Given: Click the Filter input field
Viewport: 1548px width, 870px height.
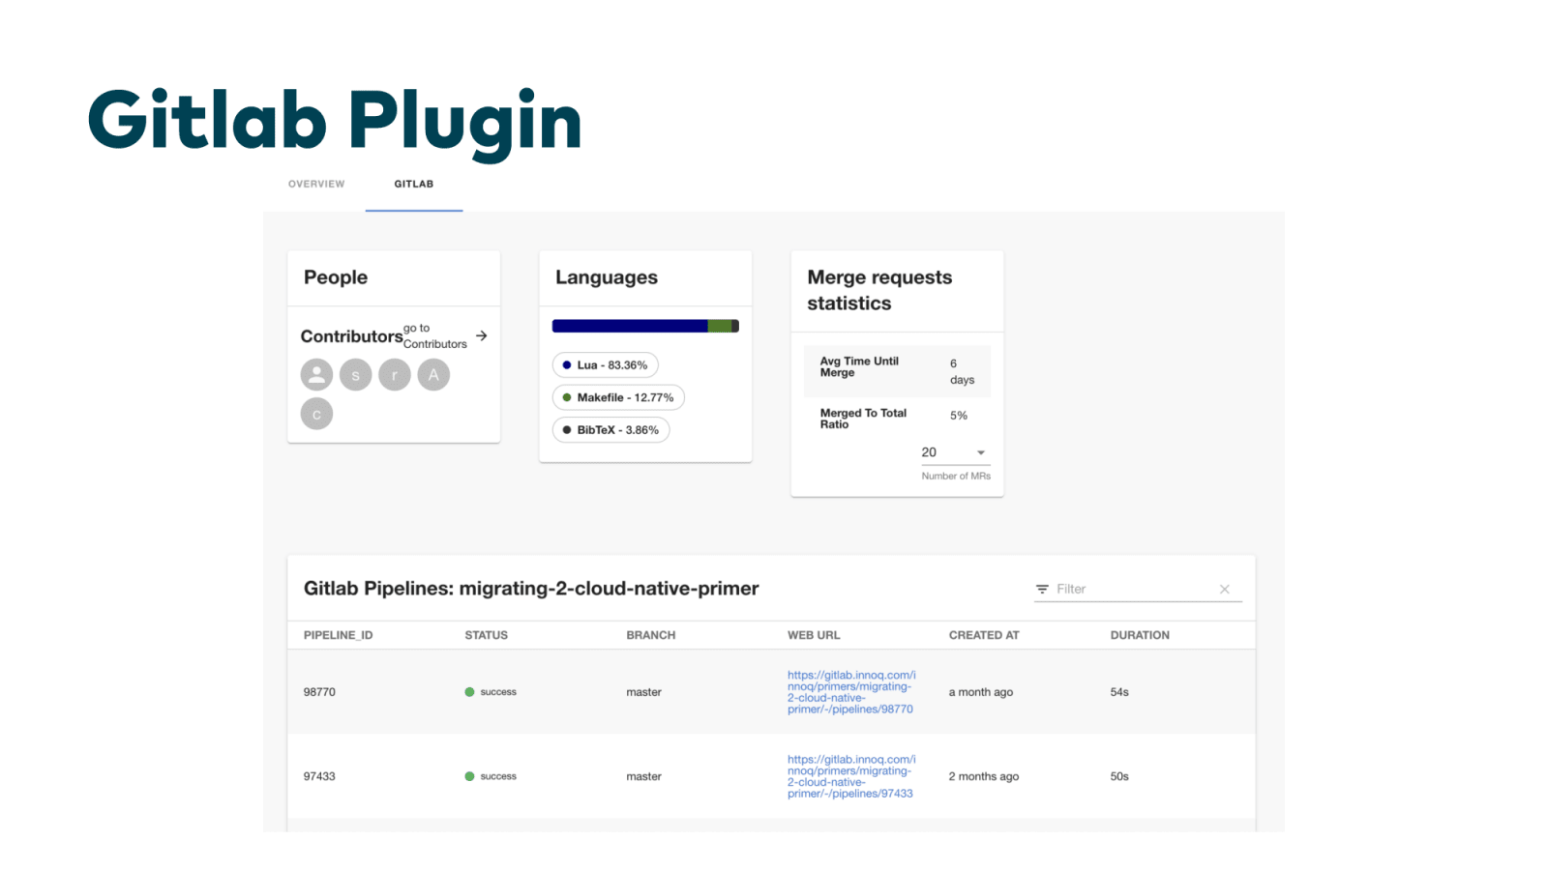Looking at the screenshot, I should [x=1133, y=589].
